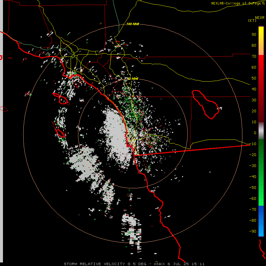266x266 pixels.
Task: Click the "-30" value on the velocity scale
Action: 253,166
